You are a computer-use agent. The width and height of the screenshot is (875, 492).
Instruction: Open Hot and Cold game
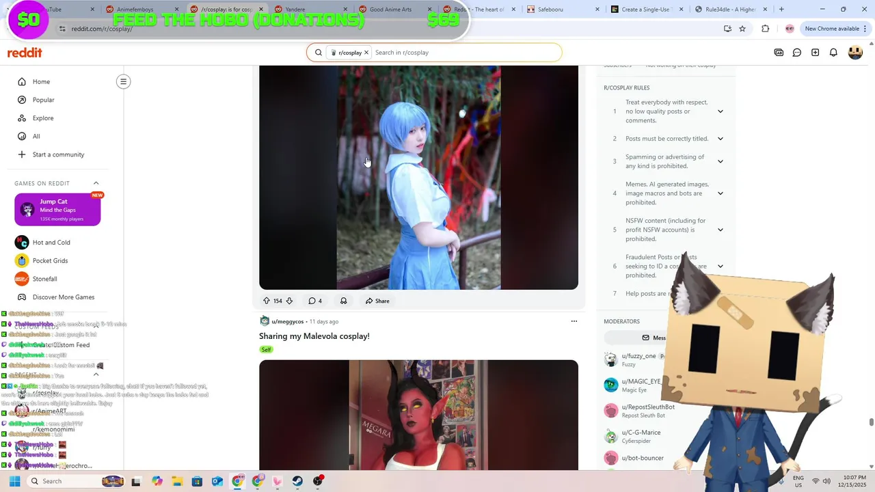coord(57,243)
